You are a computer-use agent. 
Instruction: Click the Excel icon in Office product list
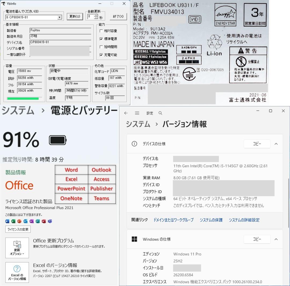click(13, 221)
